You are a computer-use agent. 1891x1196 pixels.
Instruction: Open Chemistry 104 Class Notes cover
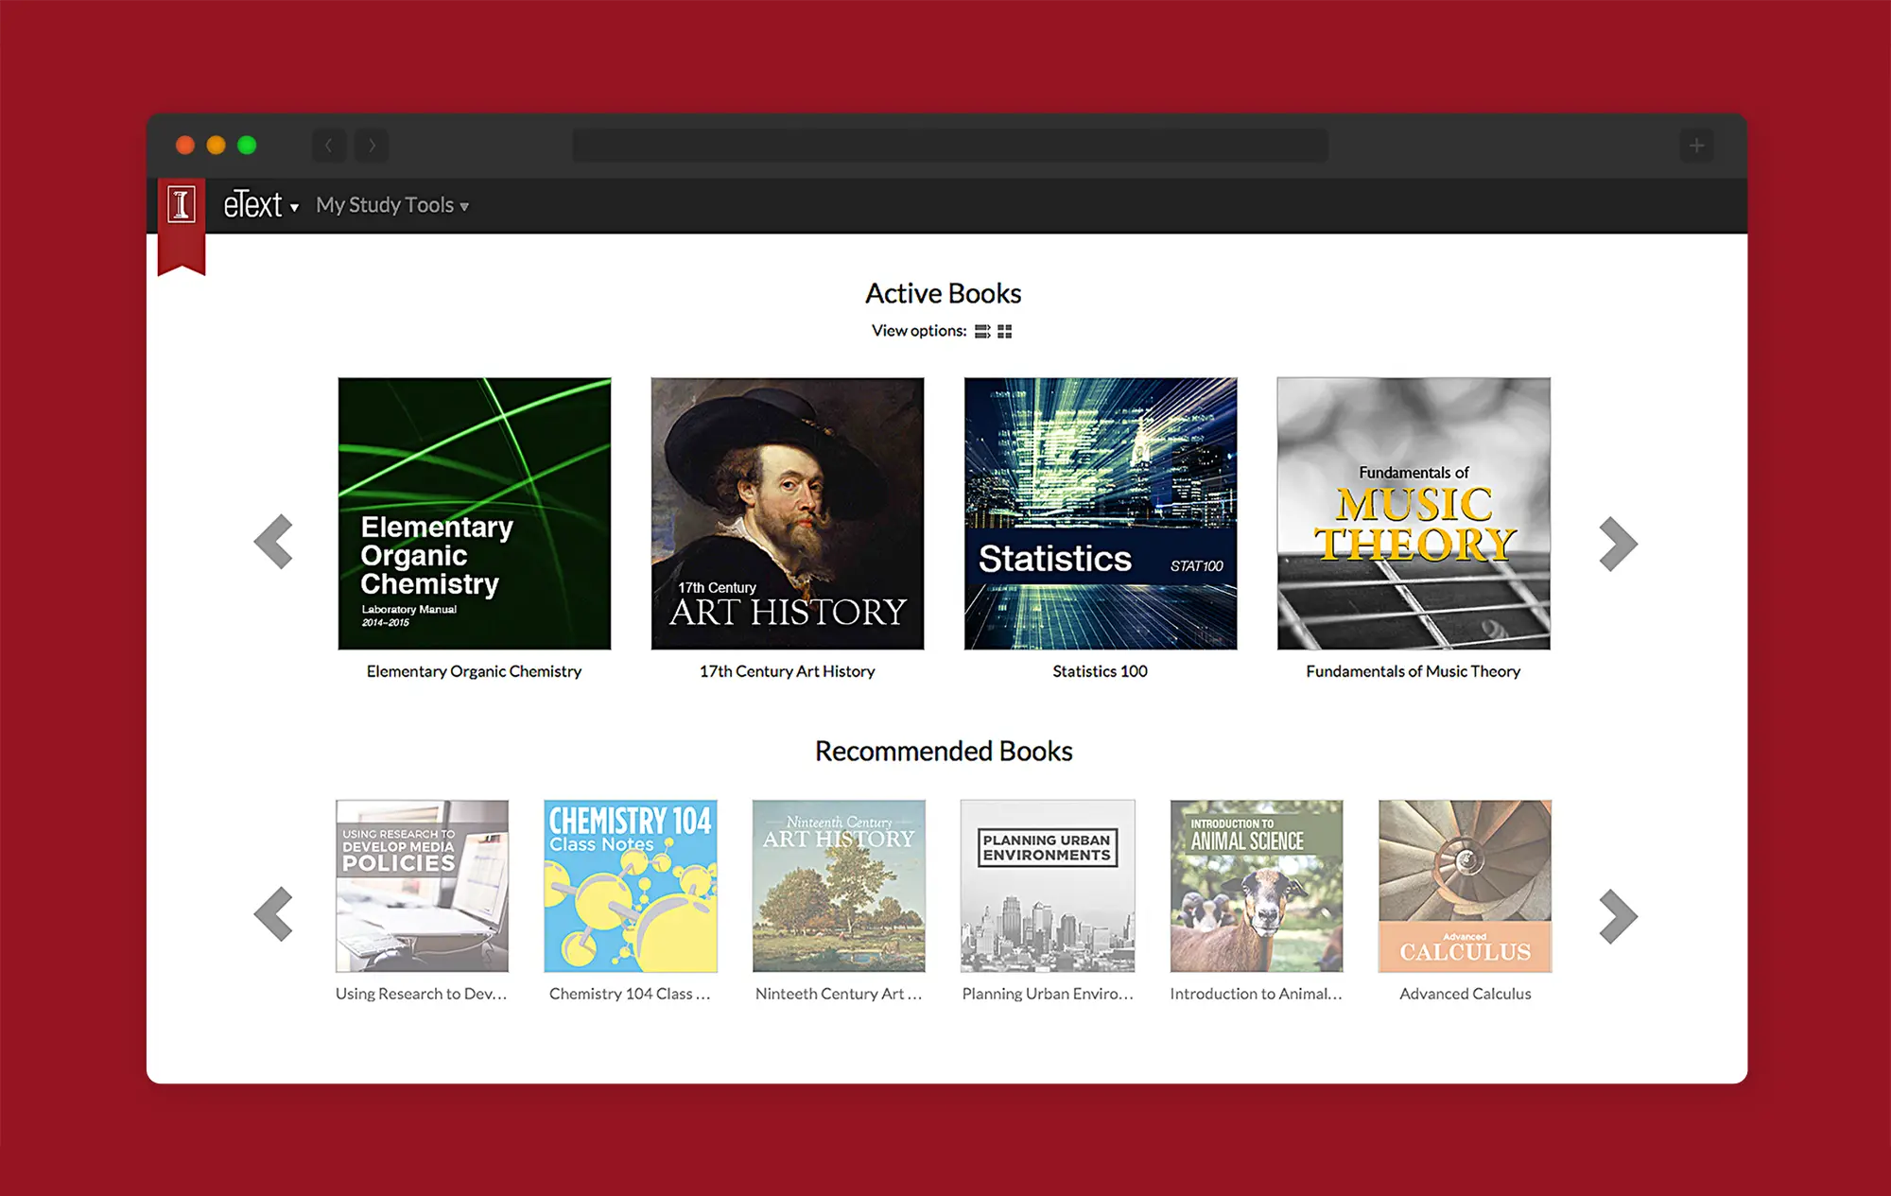coord(631,886)
